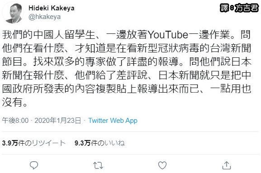Click the reply speech bubble icon

[34, 165]
